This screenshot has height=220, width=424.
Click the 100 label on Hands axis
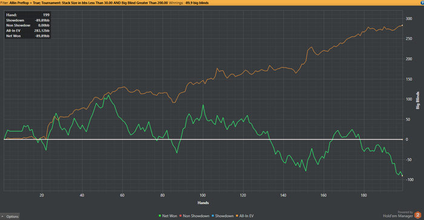tap(202, 195)
